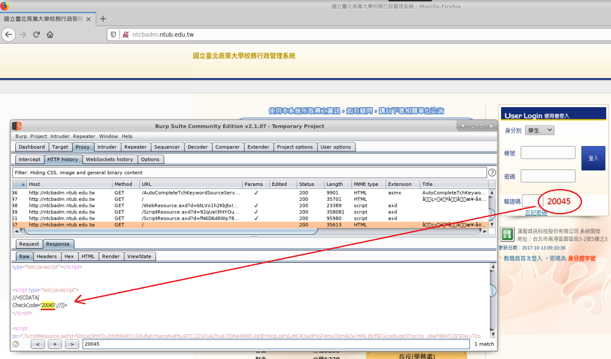Go back in Firefox history

pos(9,34)
